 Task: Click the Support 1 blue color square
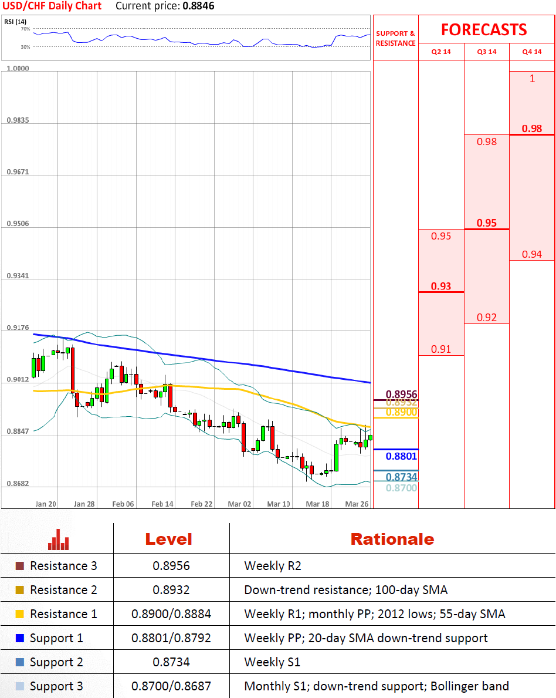tap(19, 638)
